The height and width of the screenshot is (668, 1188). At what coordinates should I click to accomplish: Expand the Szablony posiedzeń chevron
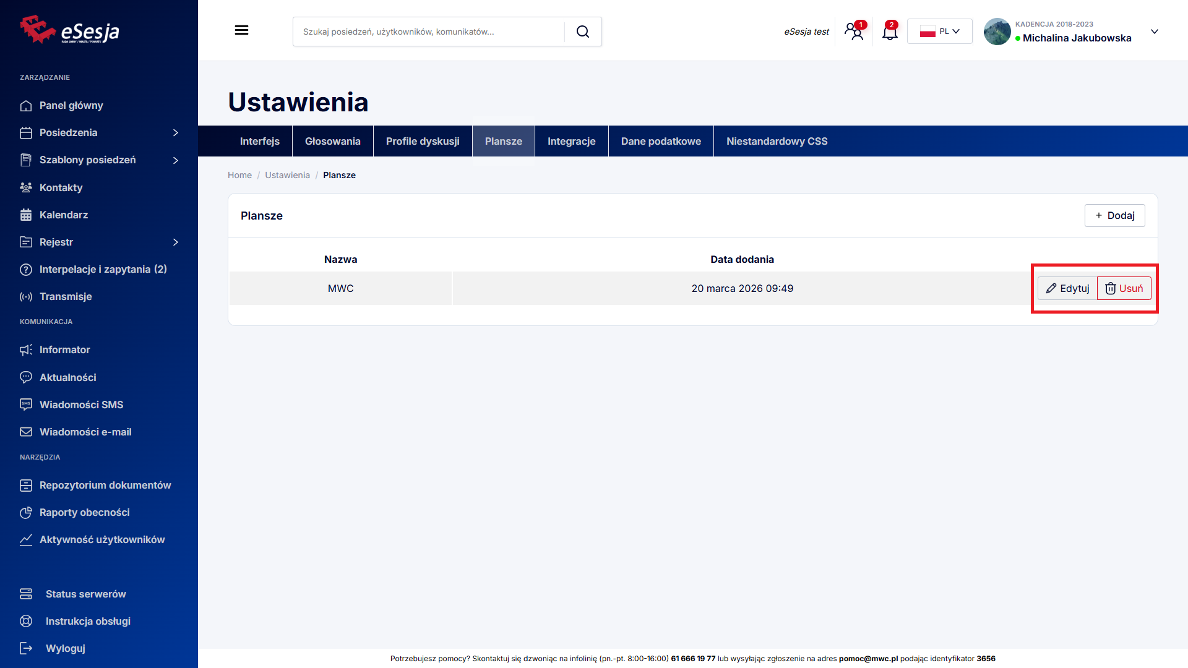pos(176,160)
